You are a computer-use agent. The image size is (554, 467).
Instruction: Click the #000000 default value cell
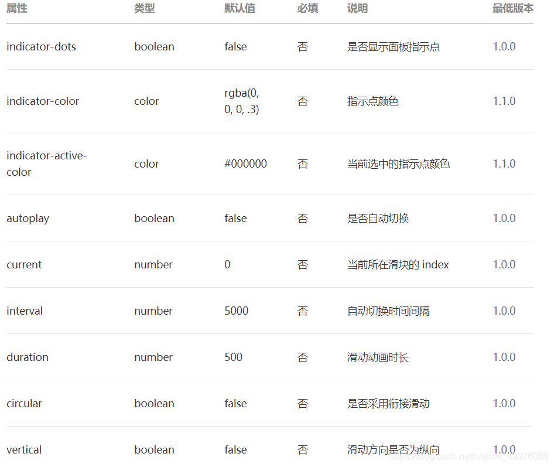pos(245,163)
